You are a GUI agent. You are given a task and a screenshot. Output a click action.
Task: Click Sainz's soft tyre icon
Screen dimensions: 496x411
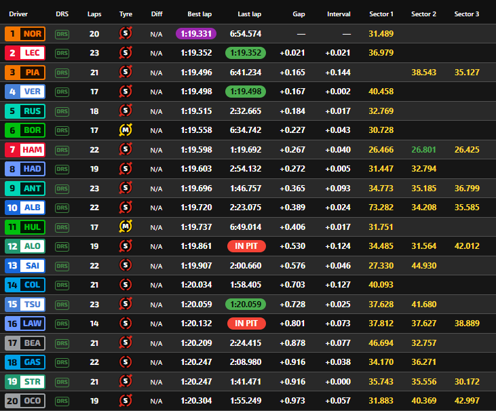126,265
